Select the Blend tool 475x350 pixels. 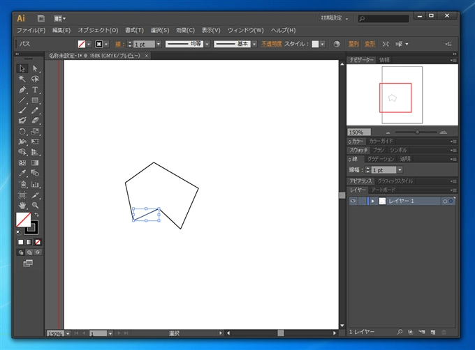point(35,173)
